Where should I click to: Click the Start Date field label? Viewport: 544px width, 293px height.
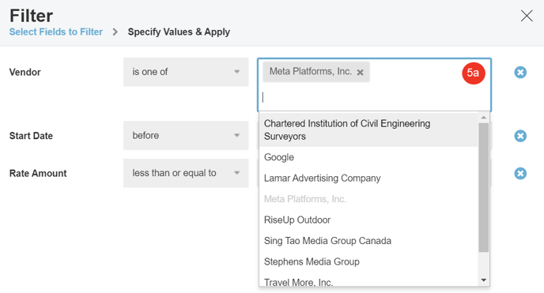tap(31, 136)
